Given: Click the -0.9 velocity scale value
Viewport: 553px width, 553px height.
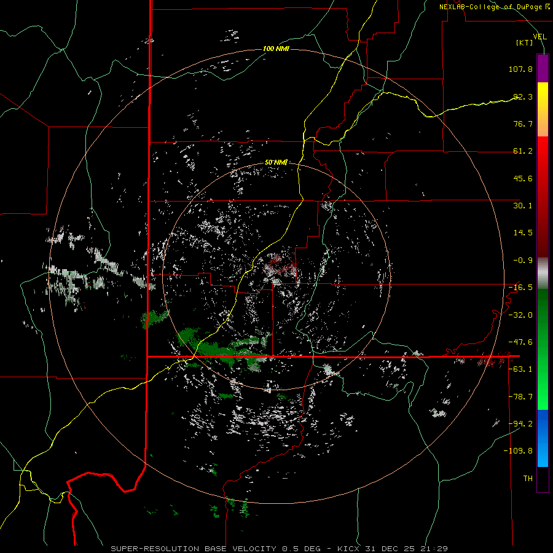Looking at the screenshot, I should coord(523,261).
